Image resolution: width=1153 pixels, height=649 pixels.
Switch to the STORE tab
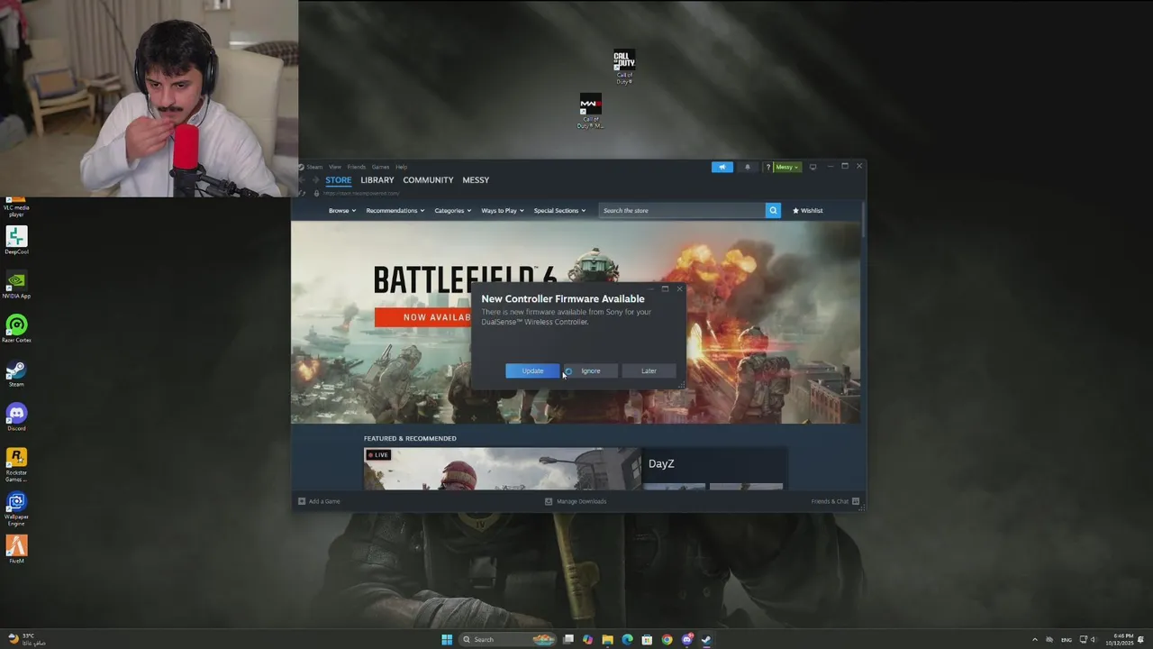tap(339, 180)
